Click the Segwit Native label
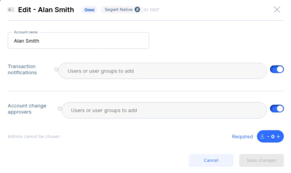 pos(119,9)
